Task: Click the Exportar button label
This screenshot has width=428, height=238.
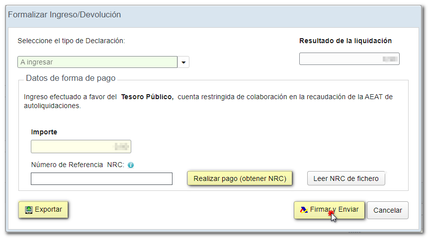Action: pyautogui.click(x=48, y=210)
